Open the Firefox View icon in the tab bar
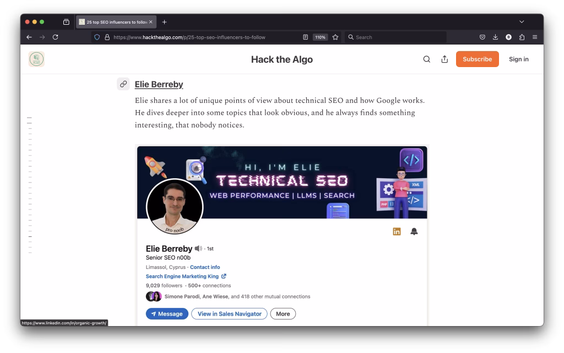This screenshot has height=353, width=564. click(66, 22)
